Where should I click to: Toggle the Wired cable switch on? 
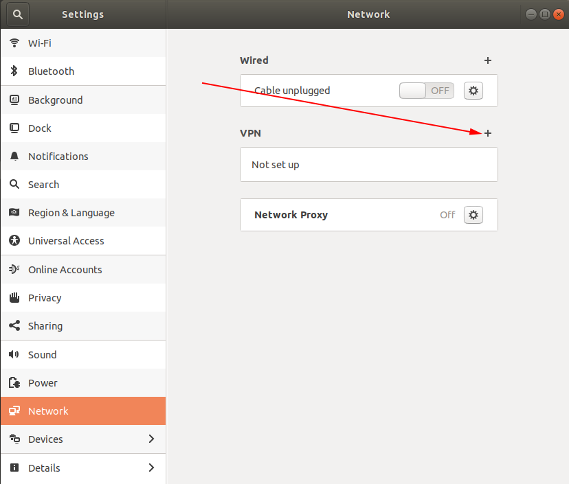(426, 91)
